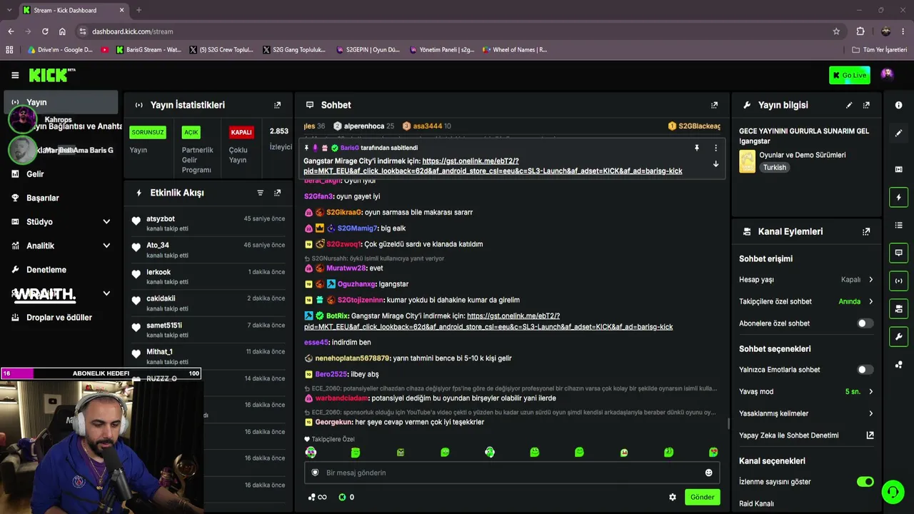Click Oyunlar ve Demo Sürümleri category thumbnail

pos(747,161)
